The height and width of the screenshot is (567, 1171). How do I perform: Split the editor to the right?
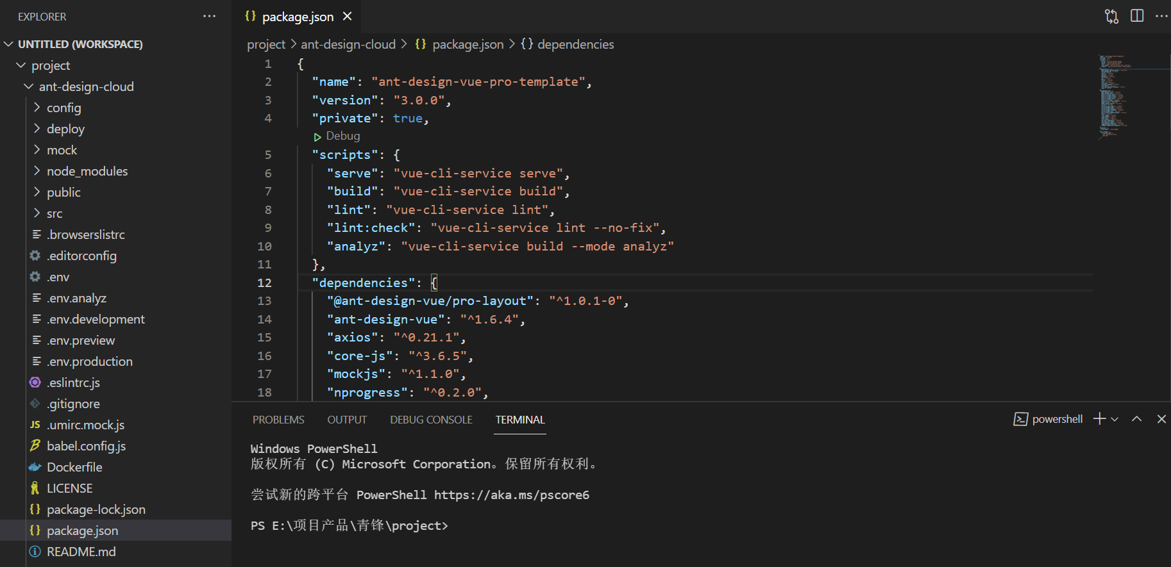tap(1137, 16)
